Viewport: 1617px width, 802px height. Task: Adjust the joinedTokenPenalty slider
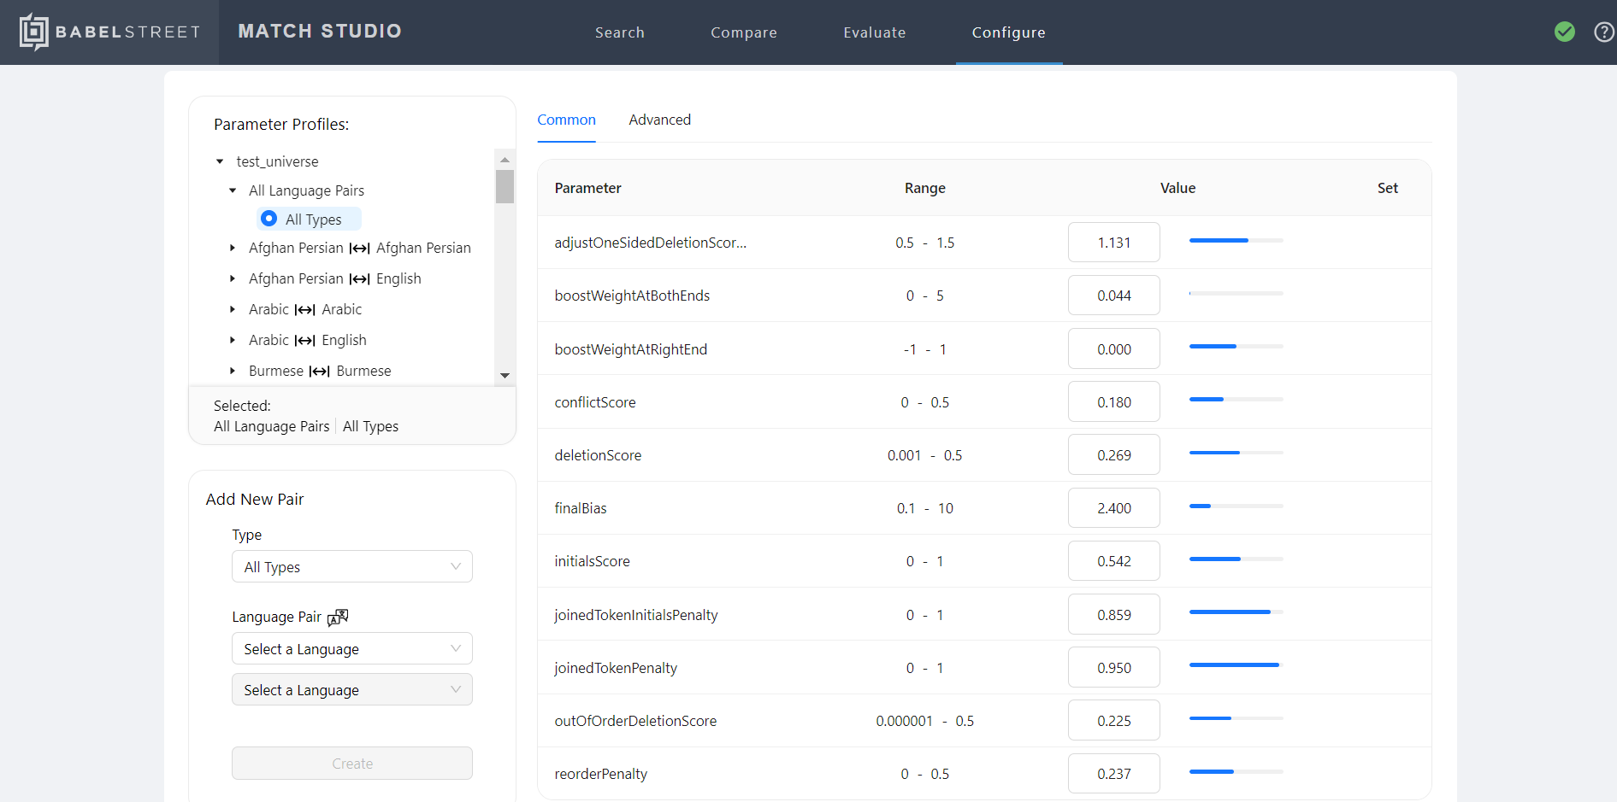pyautogui.click(x=1236, y=665)
